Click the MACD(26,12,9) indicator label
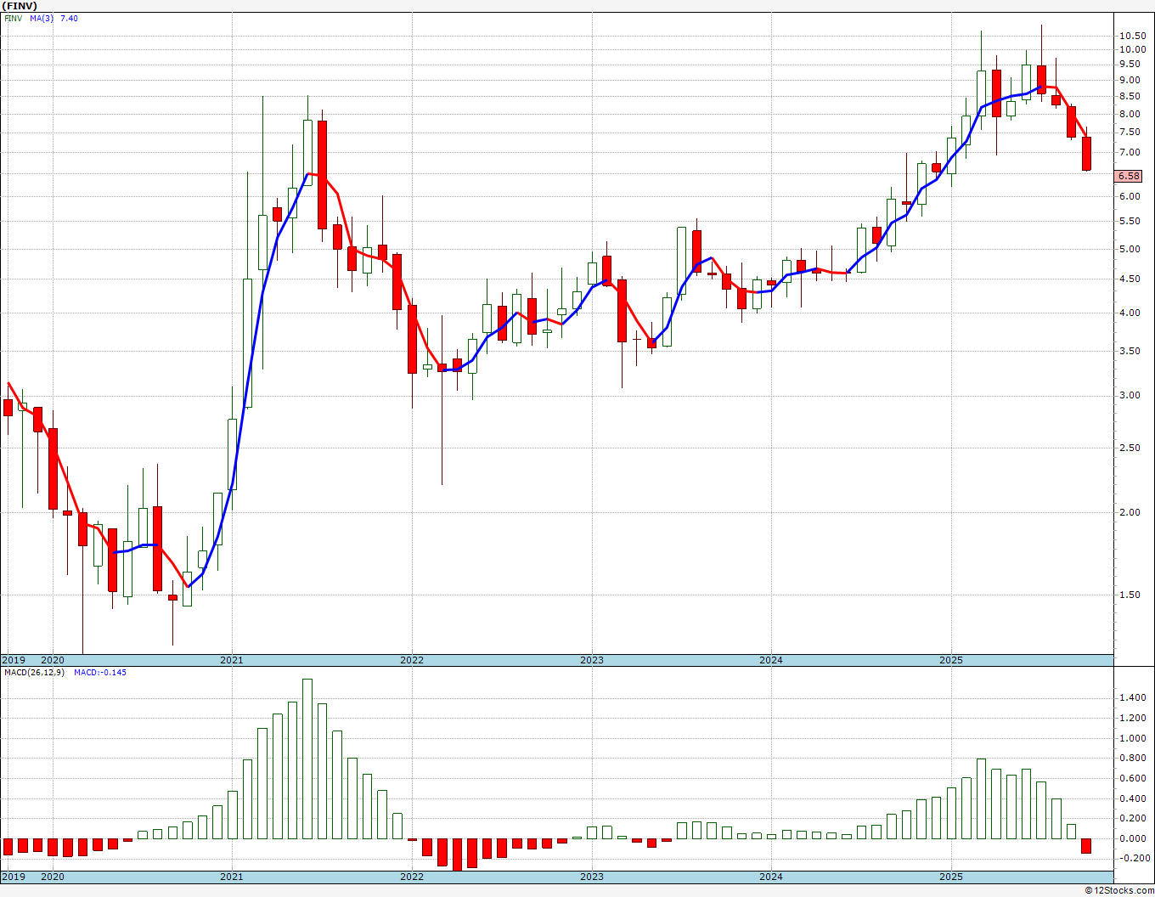The height and width of the screenshot is (897, 1155). (x=34, y=672)
